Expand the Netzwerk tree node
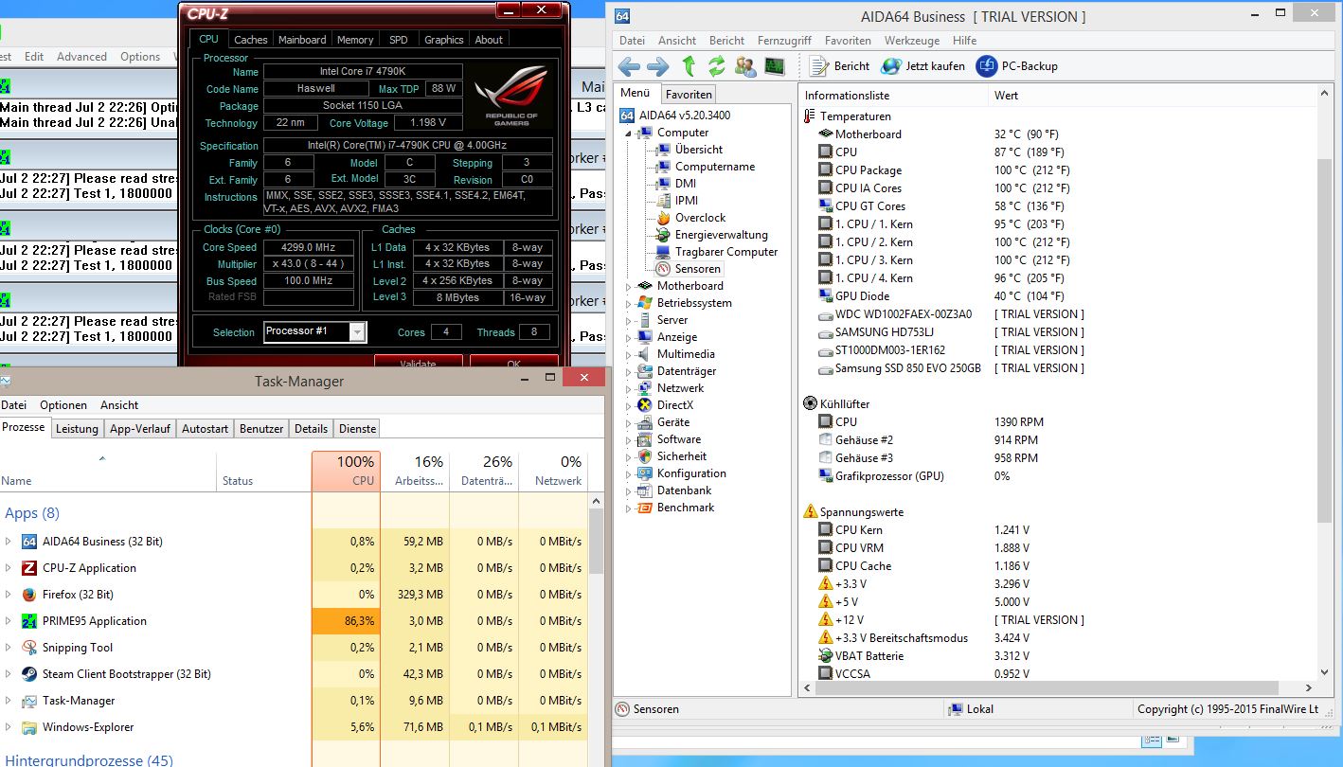 [628, 388]
